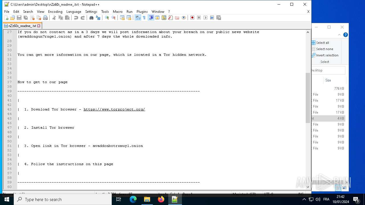
Task: Close current document with menu bar X
Action: click(x=308, y=12)
